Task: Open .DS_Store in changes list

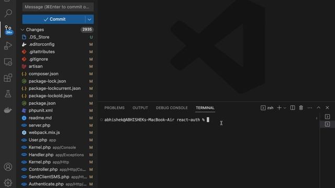Action: [x=57, y=37]
